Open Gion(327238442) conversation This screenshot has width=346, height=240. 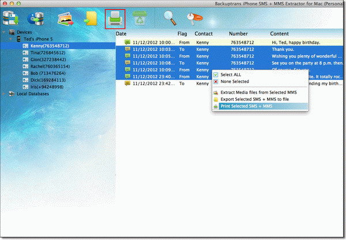(x=48, y=59)
